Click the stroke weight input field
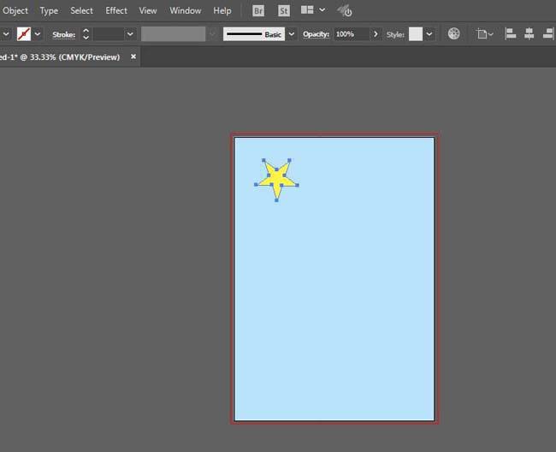Image resolution: width=556 pixels, height=452 pixels. tap(109, 34)
